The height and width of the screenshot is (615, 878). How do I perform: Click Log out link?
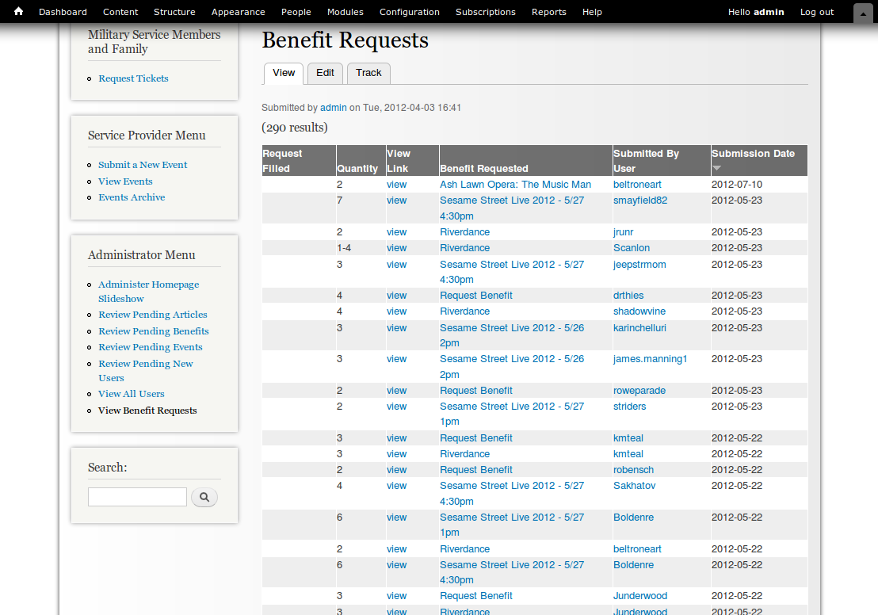click(816, 12)
